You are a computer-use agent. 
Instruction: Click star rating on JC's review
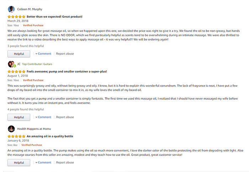[x=16, y=71]
